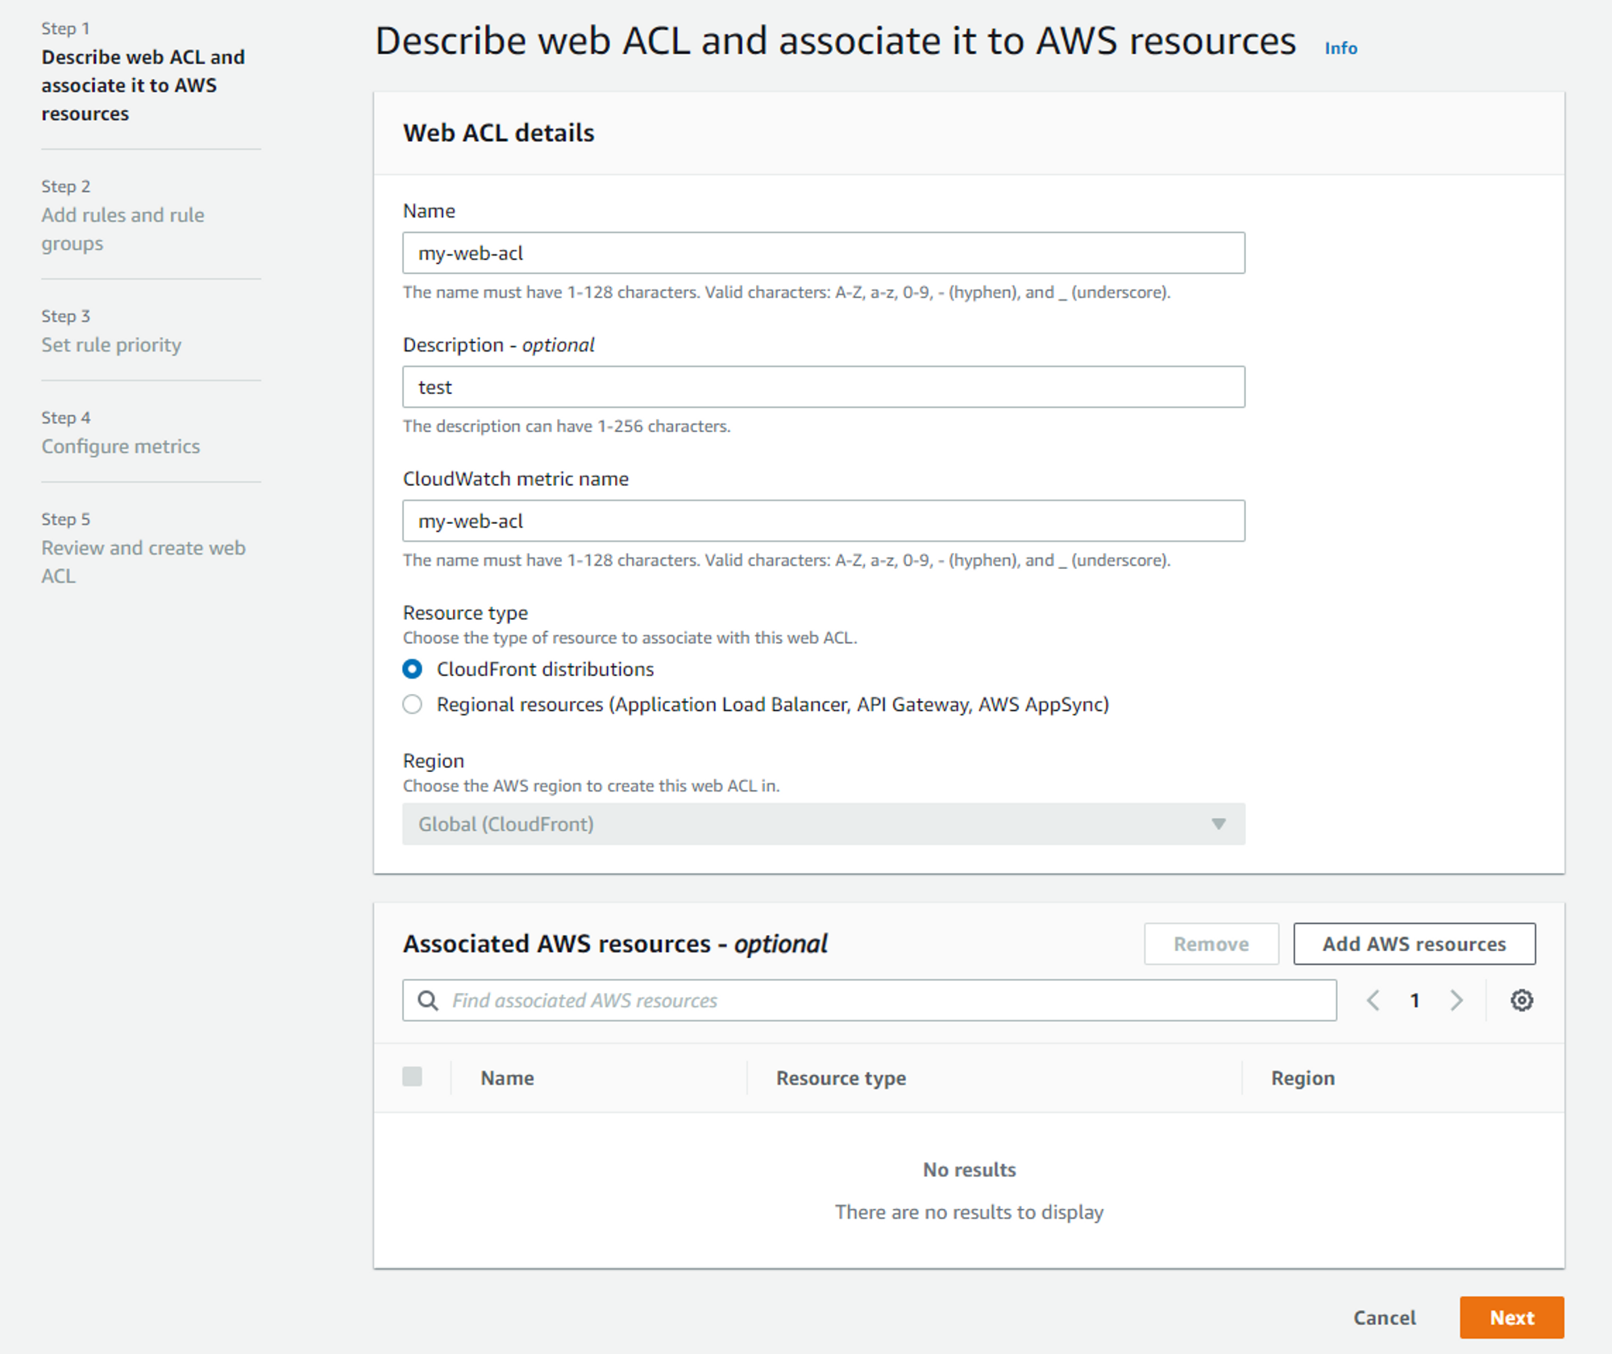
Task: Click the search magnifier in the resources filter
Action: pos(427,1000)
